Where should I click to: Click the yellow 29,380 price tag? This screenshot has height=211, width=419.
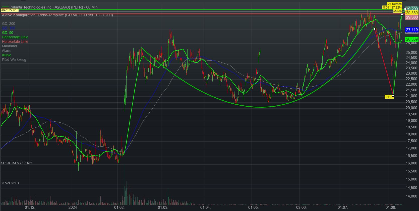(412, 13)
